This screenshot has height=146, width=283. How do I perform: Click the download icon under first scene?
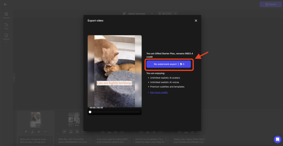pos(32,132)
